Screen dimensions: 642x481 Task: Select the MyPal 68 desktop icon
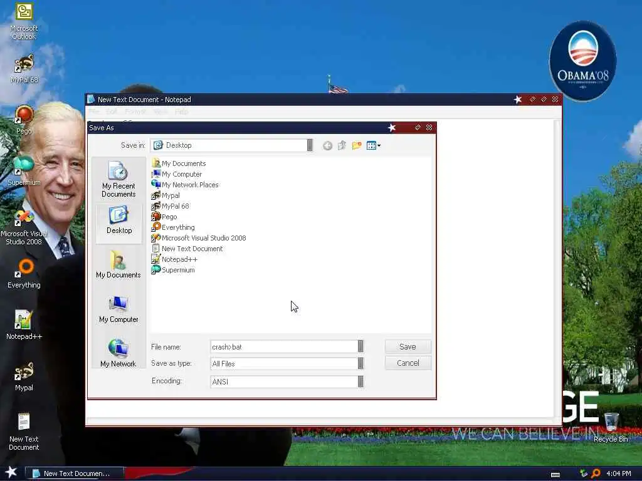click(x=24, y=69)
